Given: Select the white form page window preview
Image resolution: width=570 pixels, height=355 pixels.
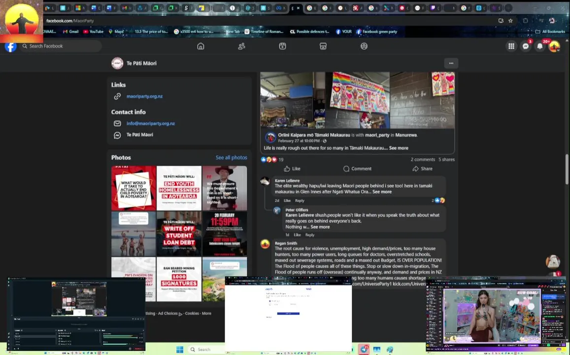Looking at the screenshot, I should (x=288, y=314).
